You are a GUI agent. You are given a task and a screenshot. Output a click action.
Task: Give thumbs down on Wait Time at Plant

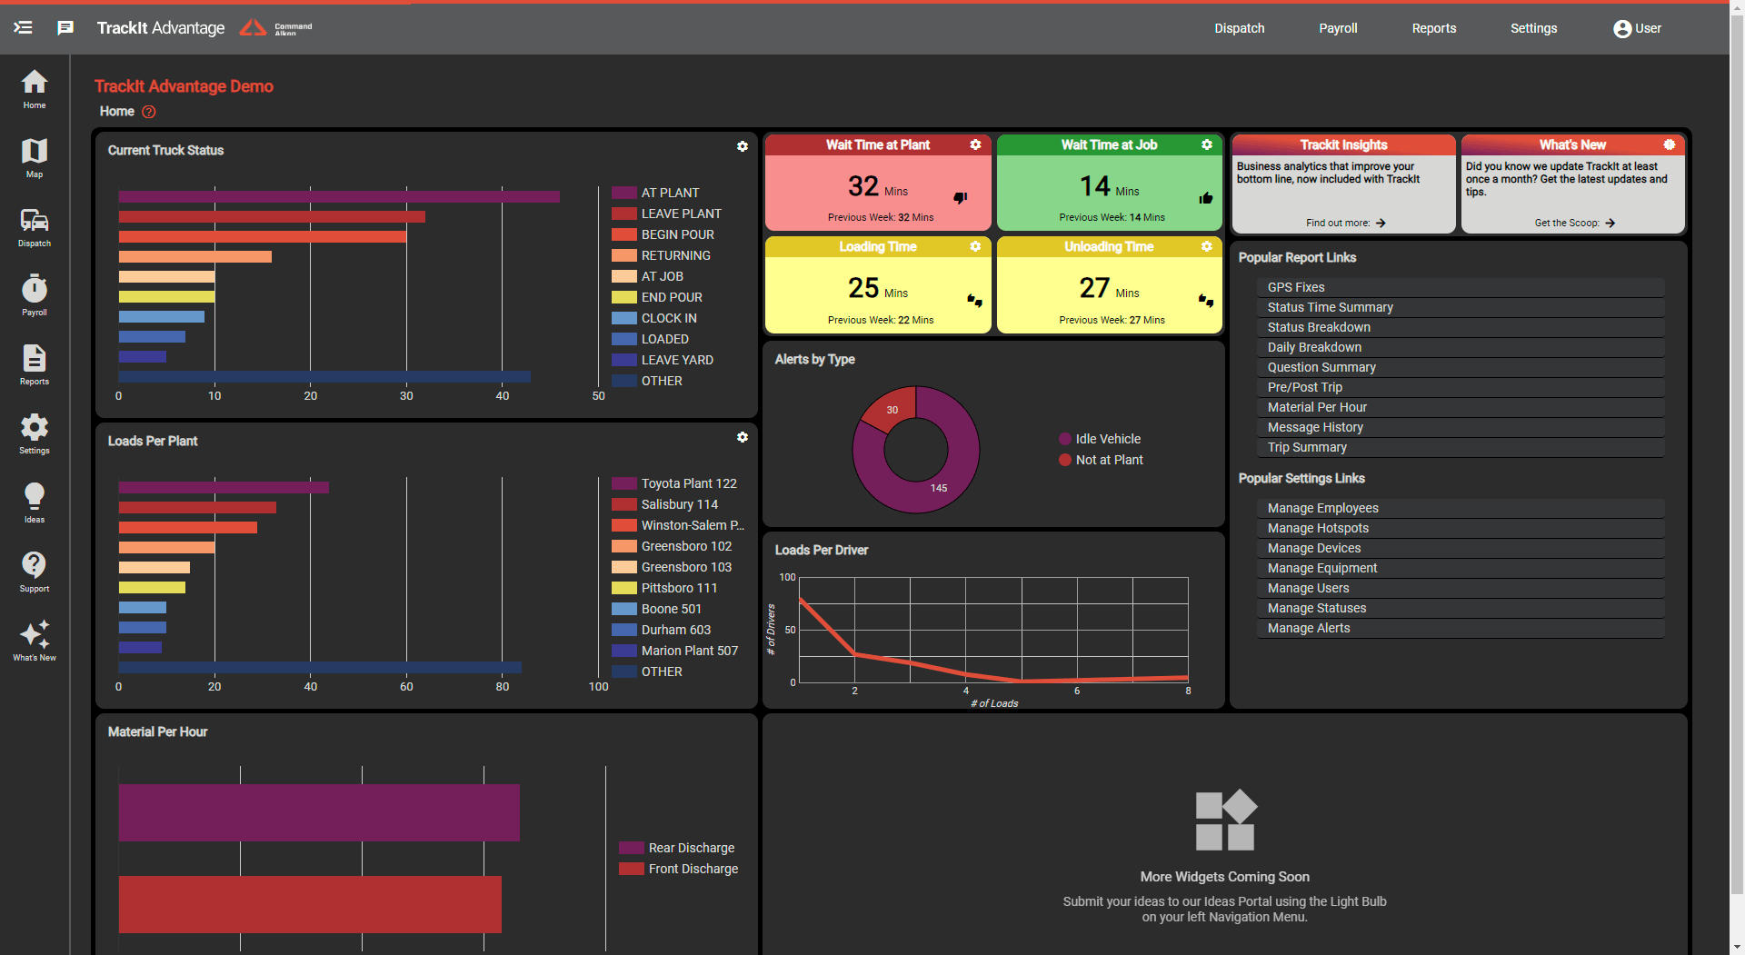pos(960,198)
